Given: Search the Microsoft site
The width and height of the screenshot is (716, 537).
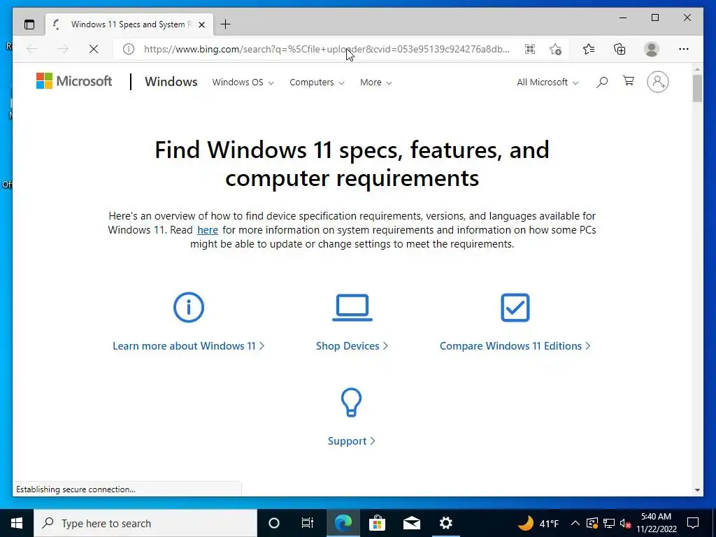Looking at the screenshot, I should click(x=602, y=83).
